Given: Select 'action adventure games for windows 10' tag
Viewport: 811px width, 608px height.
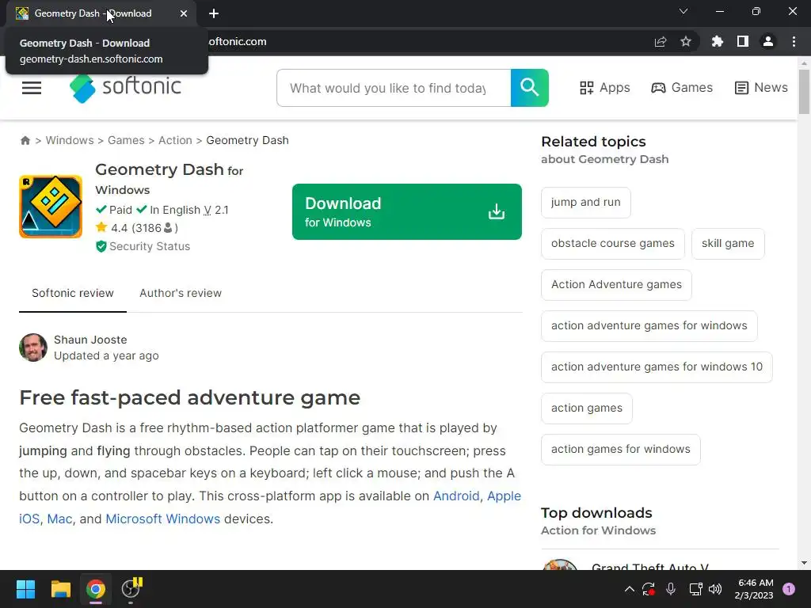Looking at the screenshot, I should pyautogui.click(x=657, y=367).
